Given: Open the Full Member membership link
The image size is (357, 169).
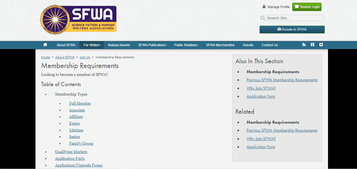Looking at the screenshot, I should (80, 103).
